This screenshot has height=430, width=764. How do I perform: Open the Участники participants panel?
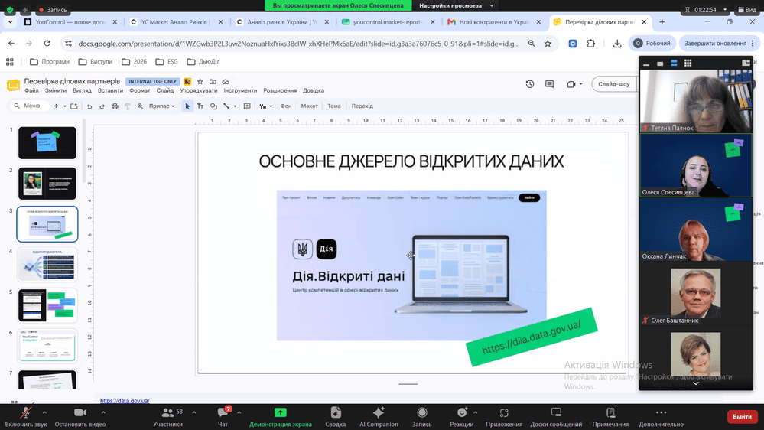168,417
